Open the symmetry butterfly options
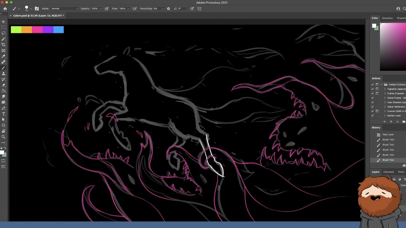The height and width of the screenshot is (228, 406). [x=199, y=9]
